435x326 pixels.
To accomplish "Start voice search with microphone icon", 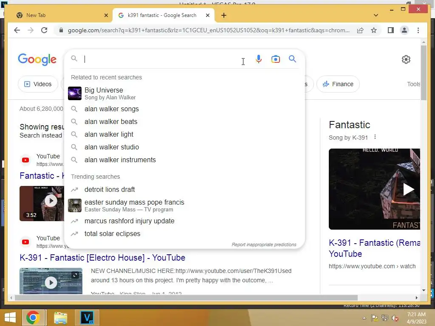I will point(259,59).
